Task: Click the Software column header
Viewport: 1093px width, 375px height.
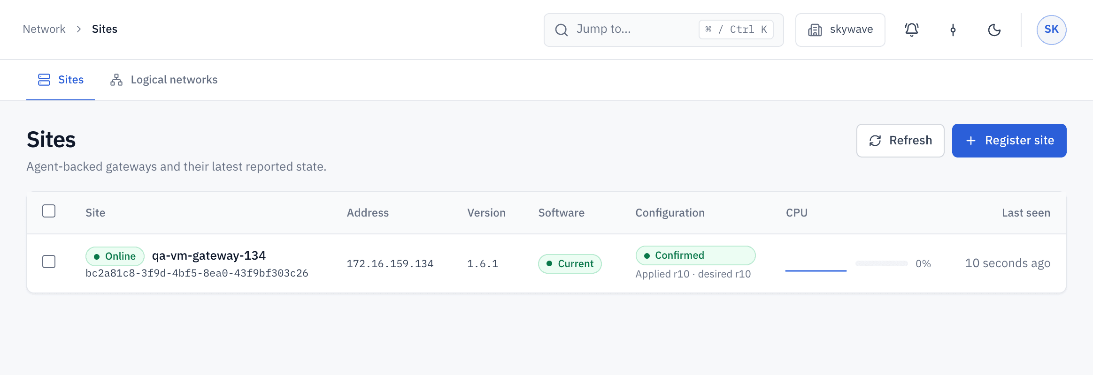Action: pyautogui.click(x=562, y=213)
